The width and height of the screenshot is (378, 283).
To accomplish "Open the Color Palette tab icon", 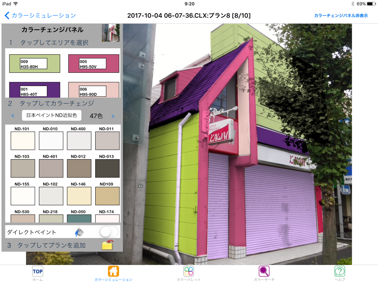I will coord(189,271).
